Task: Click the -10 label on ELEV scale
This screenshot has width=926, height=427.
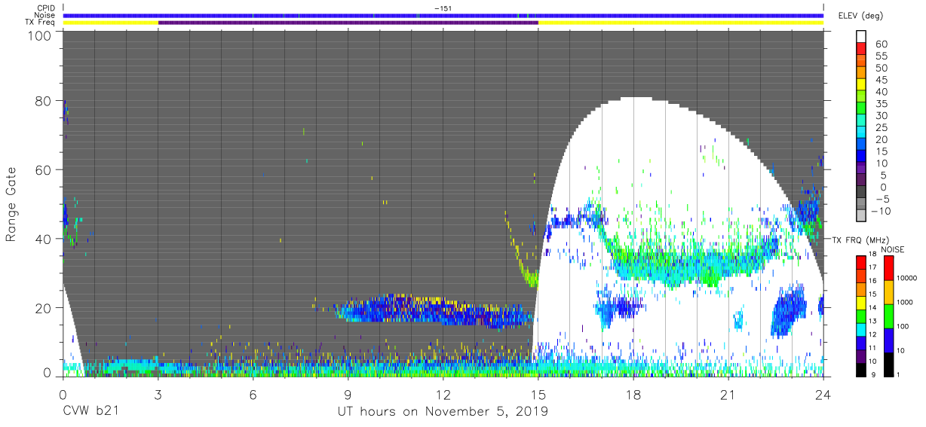Action: (x=882, y=211)
